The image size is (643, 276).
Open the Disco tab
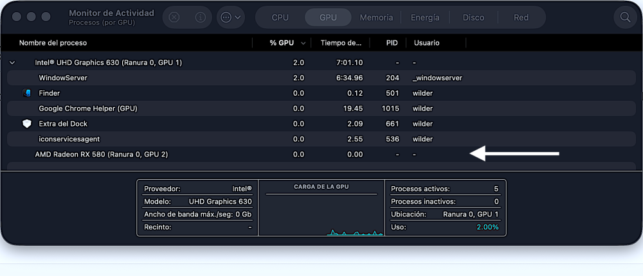pos(474,17)
